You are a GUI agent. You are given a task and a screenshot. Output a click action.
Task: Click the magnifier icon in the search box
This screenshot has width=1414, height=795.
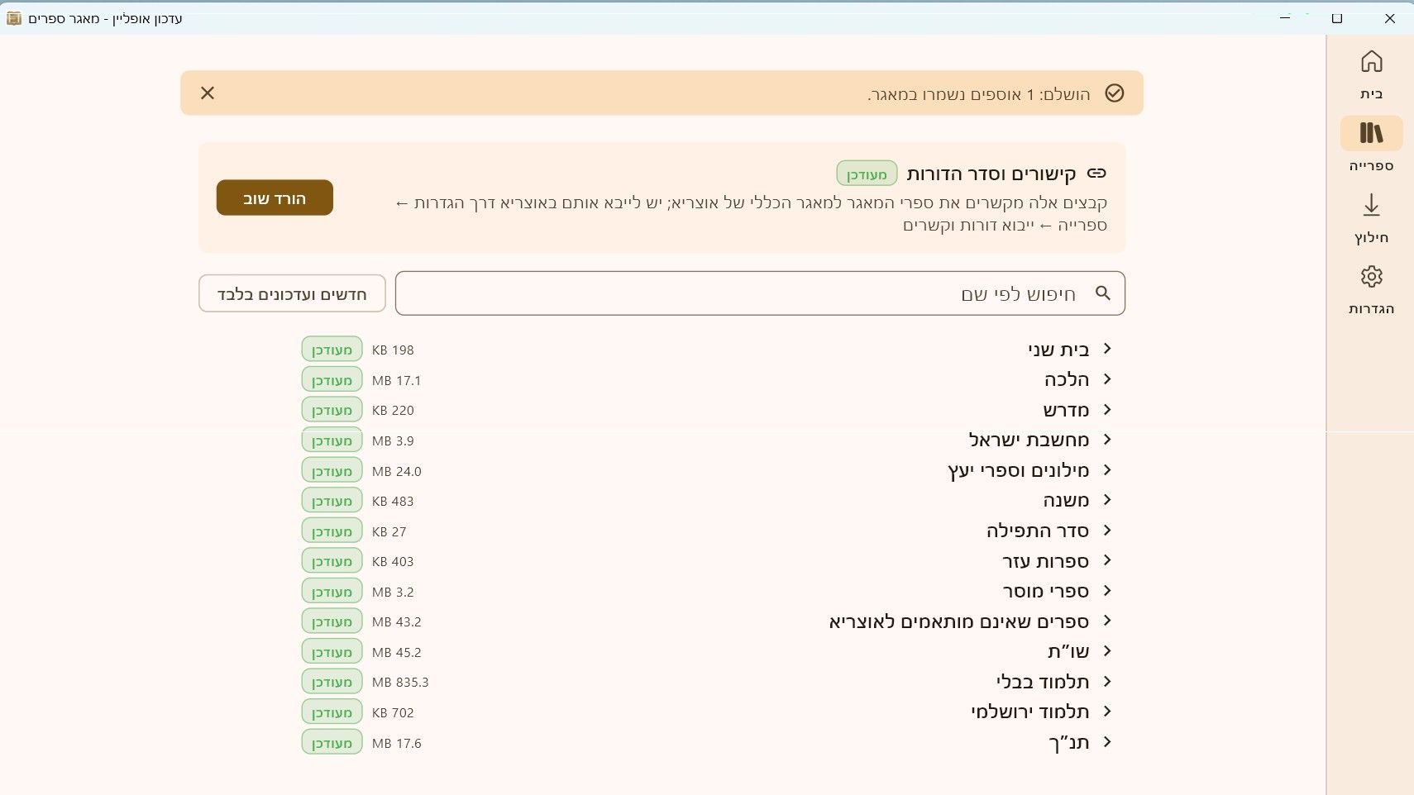click(1102, 293)
